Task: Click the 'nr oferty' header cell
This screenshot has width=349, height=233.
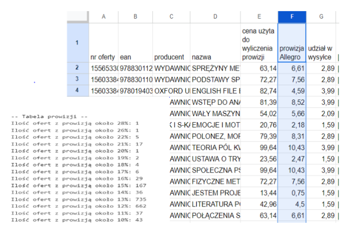Action: point(103,42)
